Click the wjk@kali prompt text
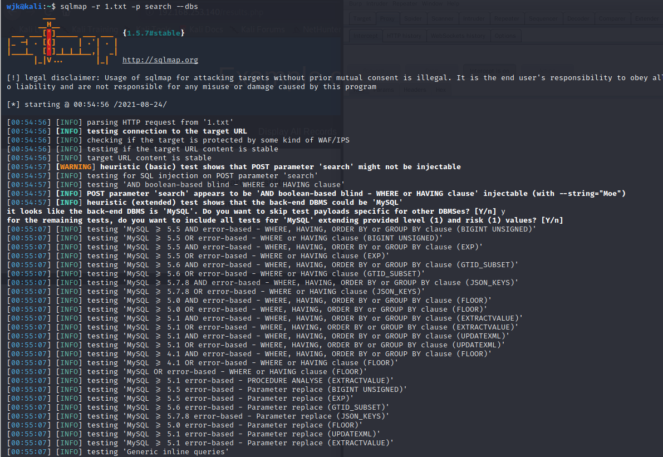 (x=26, y=6)
